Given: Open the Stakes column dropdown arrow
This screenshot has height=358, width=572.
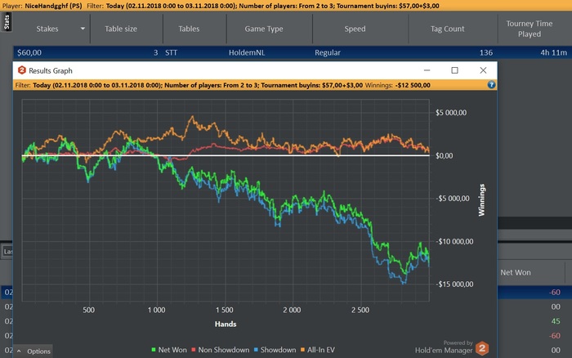Looking at the screenshot, I should (83, 29).
